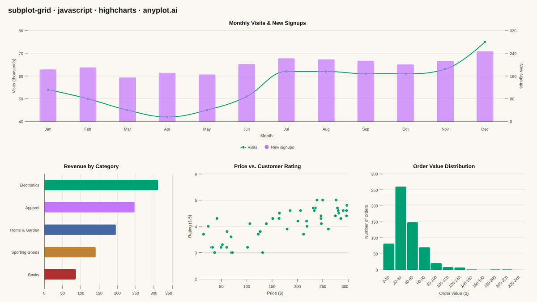Viewport: 537px width, 302px height.
Task: Click the April New signups bar
Action: click(167, 97)
